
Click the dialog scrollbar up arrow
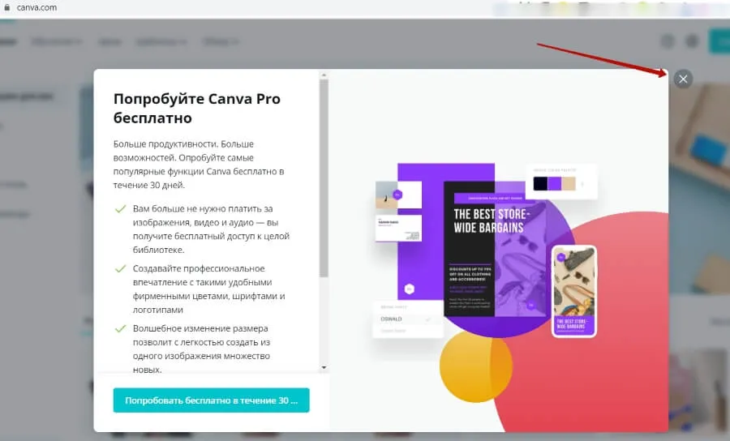tap(324, 75)
